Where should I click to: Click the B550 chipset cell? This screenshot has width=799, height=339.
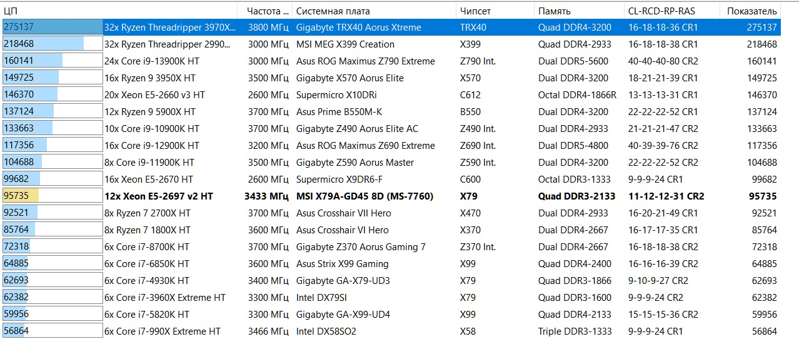tap(470, 112)
